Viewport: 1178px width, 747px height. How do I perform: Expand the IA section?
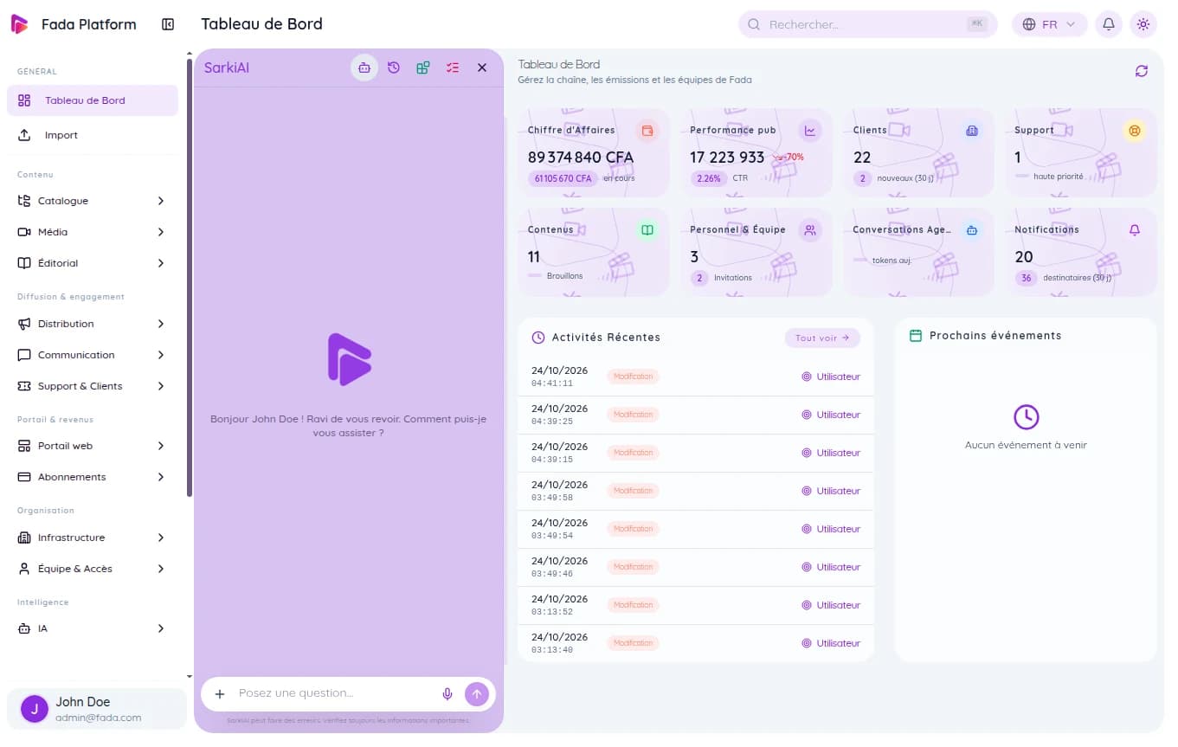[x=93, y=628]
